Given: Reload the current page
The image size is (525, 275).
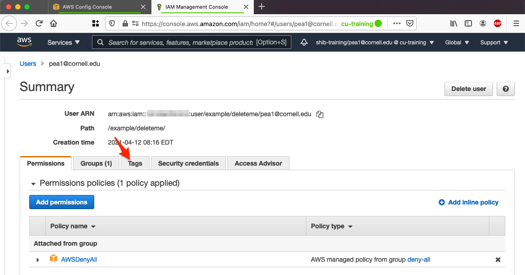Looking at the screenshot, I should (x=39, y=23).
